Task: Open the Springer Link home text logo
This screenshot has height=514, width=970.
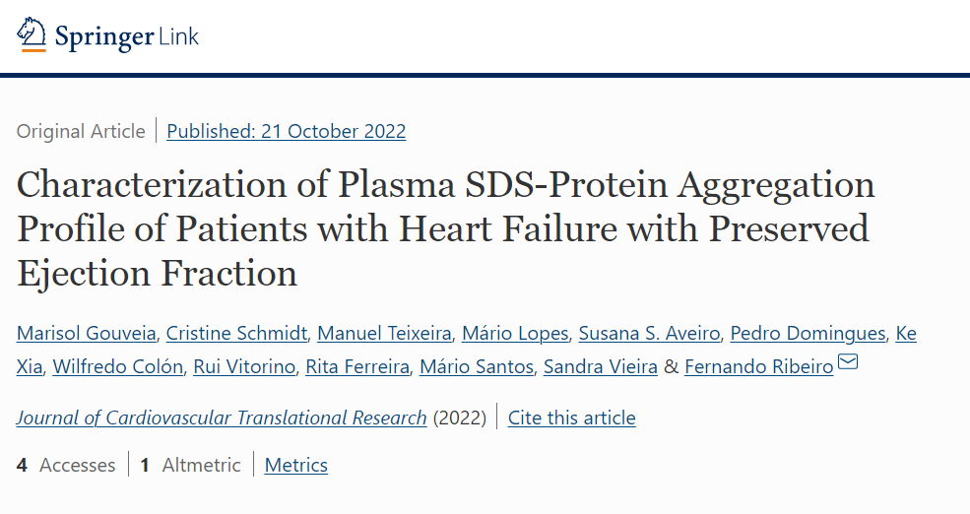Action: [127, 37]
